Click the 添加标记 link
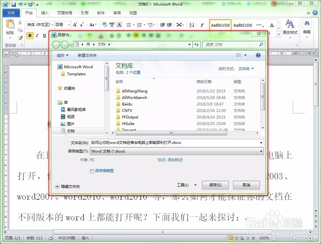The height and width of the screenshot is (244, 321). tap(175, 160)
